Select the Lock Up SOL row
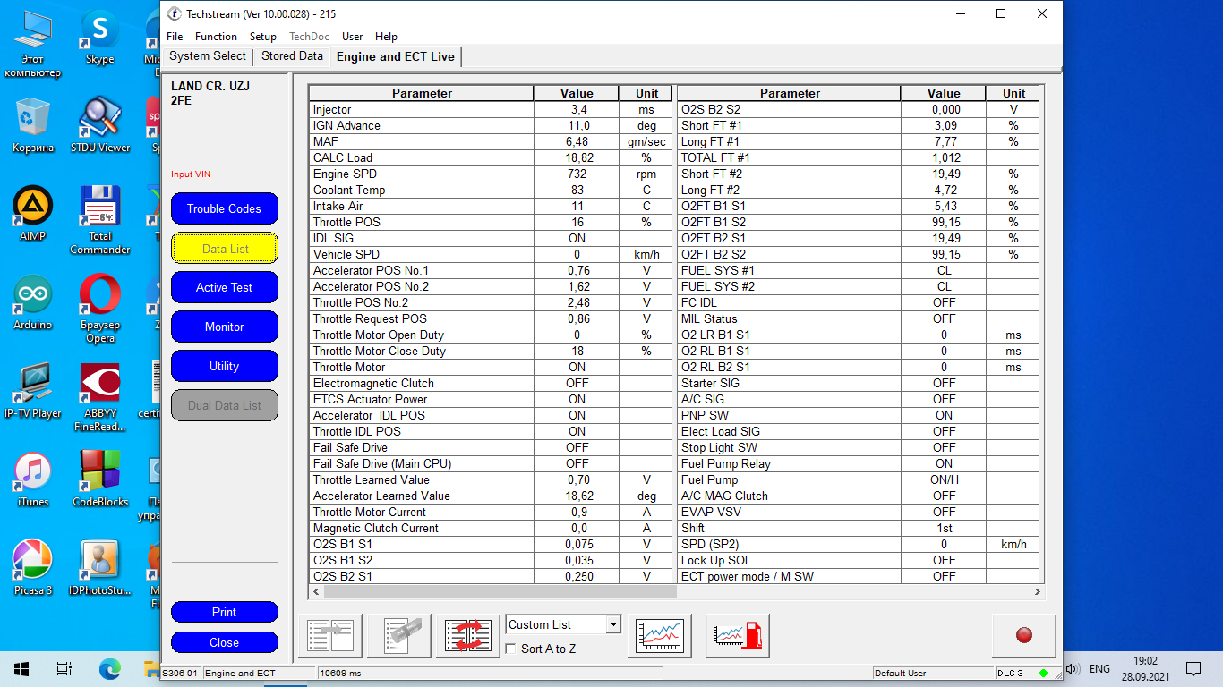1223x687 pixels. pos(860,560)
